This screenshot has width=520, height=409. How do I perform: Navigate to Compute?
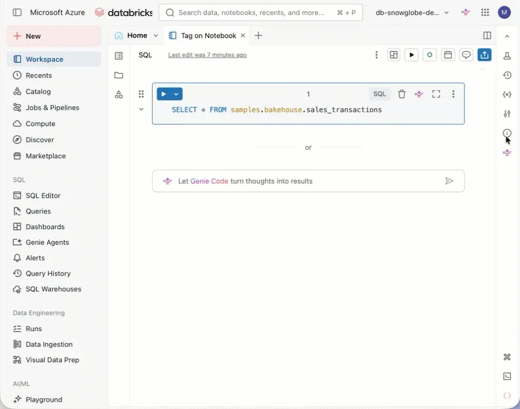(54, 123)
